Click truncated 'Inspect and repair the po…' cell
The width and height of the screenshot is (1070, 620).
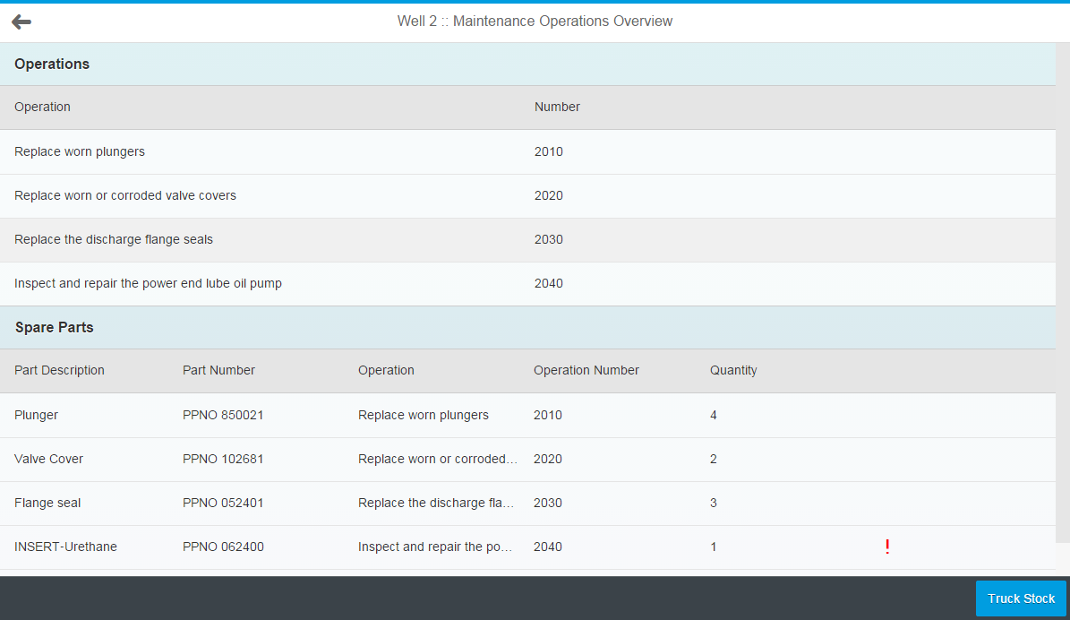(x=434, y=547)
